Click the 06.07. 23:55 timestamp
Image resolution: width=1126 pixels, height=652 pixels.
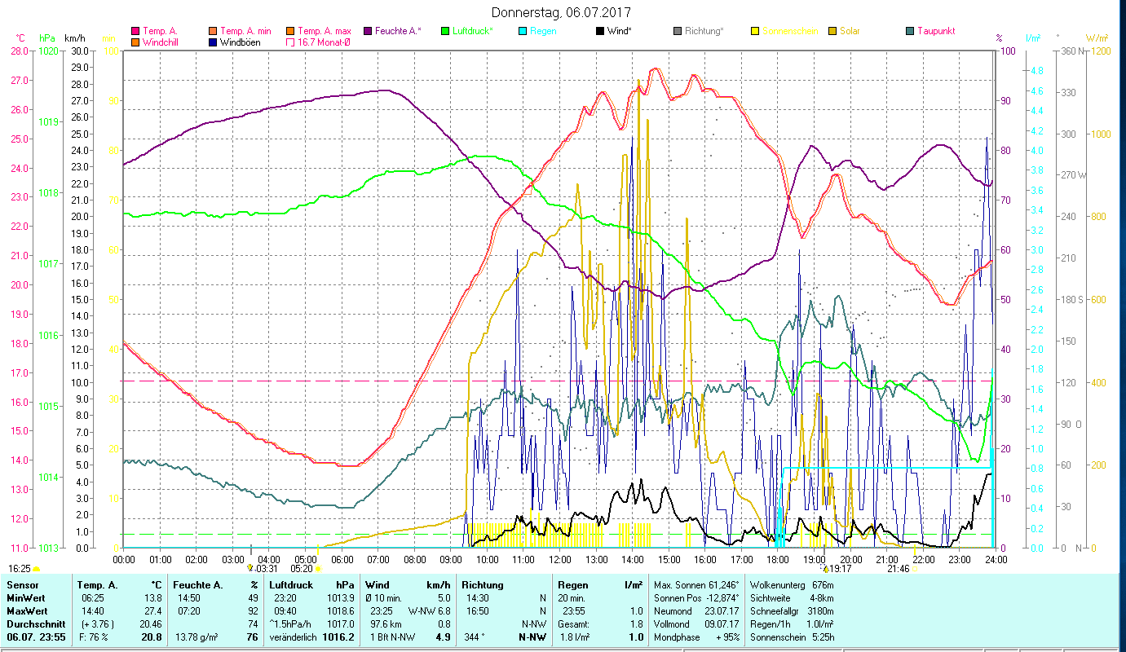tap(36, 637)
